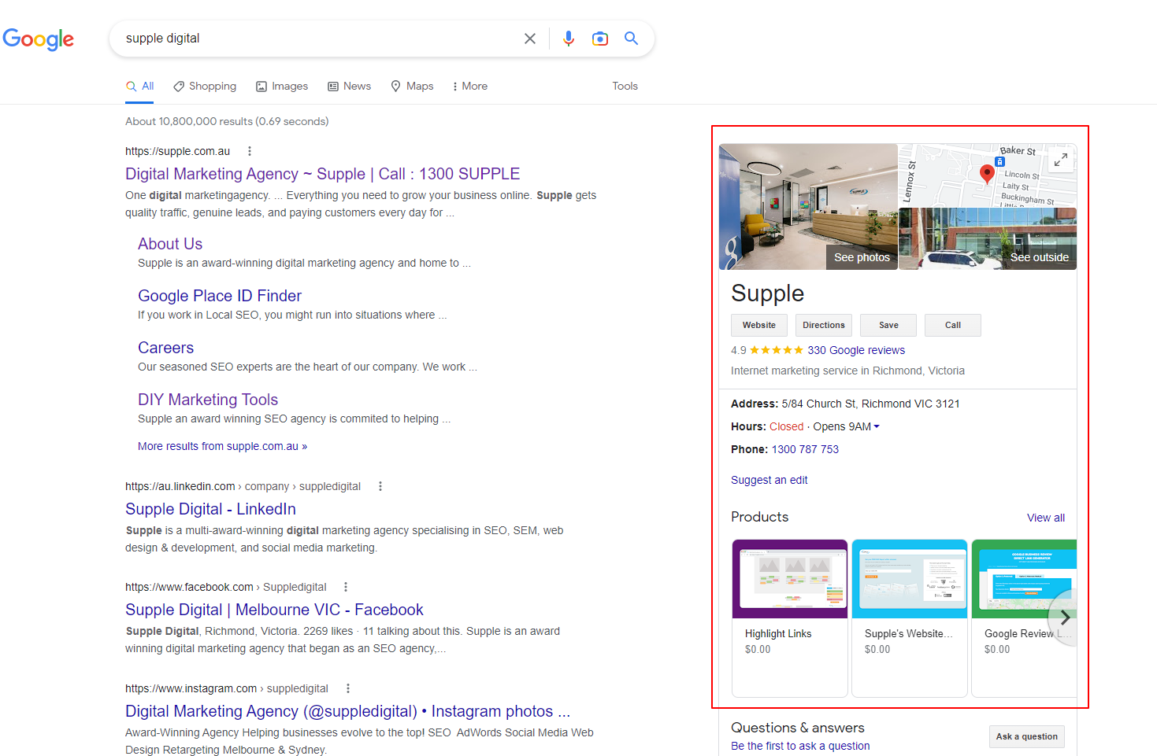Viewport: 1157px width, 756px height.
Task: Open the Google Review product card
Action: [x=1024, y=618]
